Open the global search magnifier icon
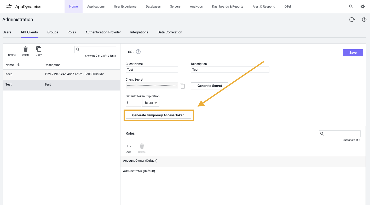Image resolution: width=370 pixels, height=205 pixels. tap(351, 7)
